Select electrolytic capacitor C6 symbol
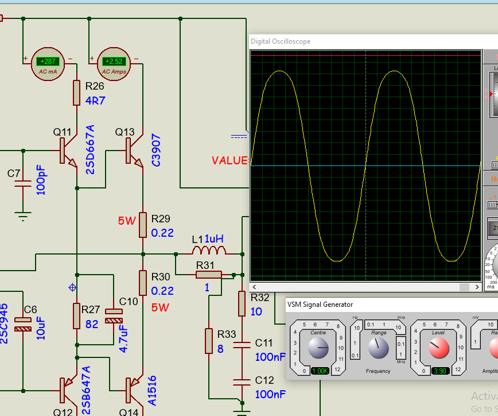Viewport: 498px width, 416px height. pos(23,325)
